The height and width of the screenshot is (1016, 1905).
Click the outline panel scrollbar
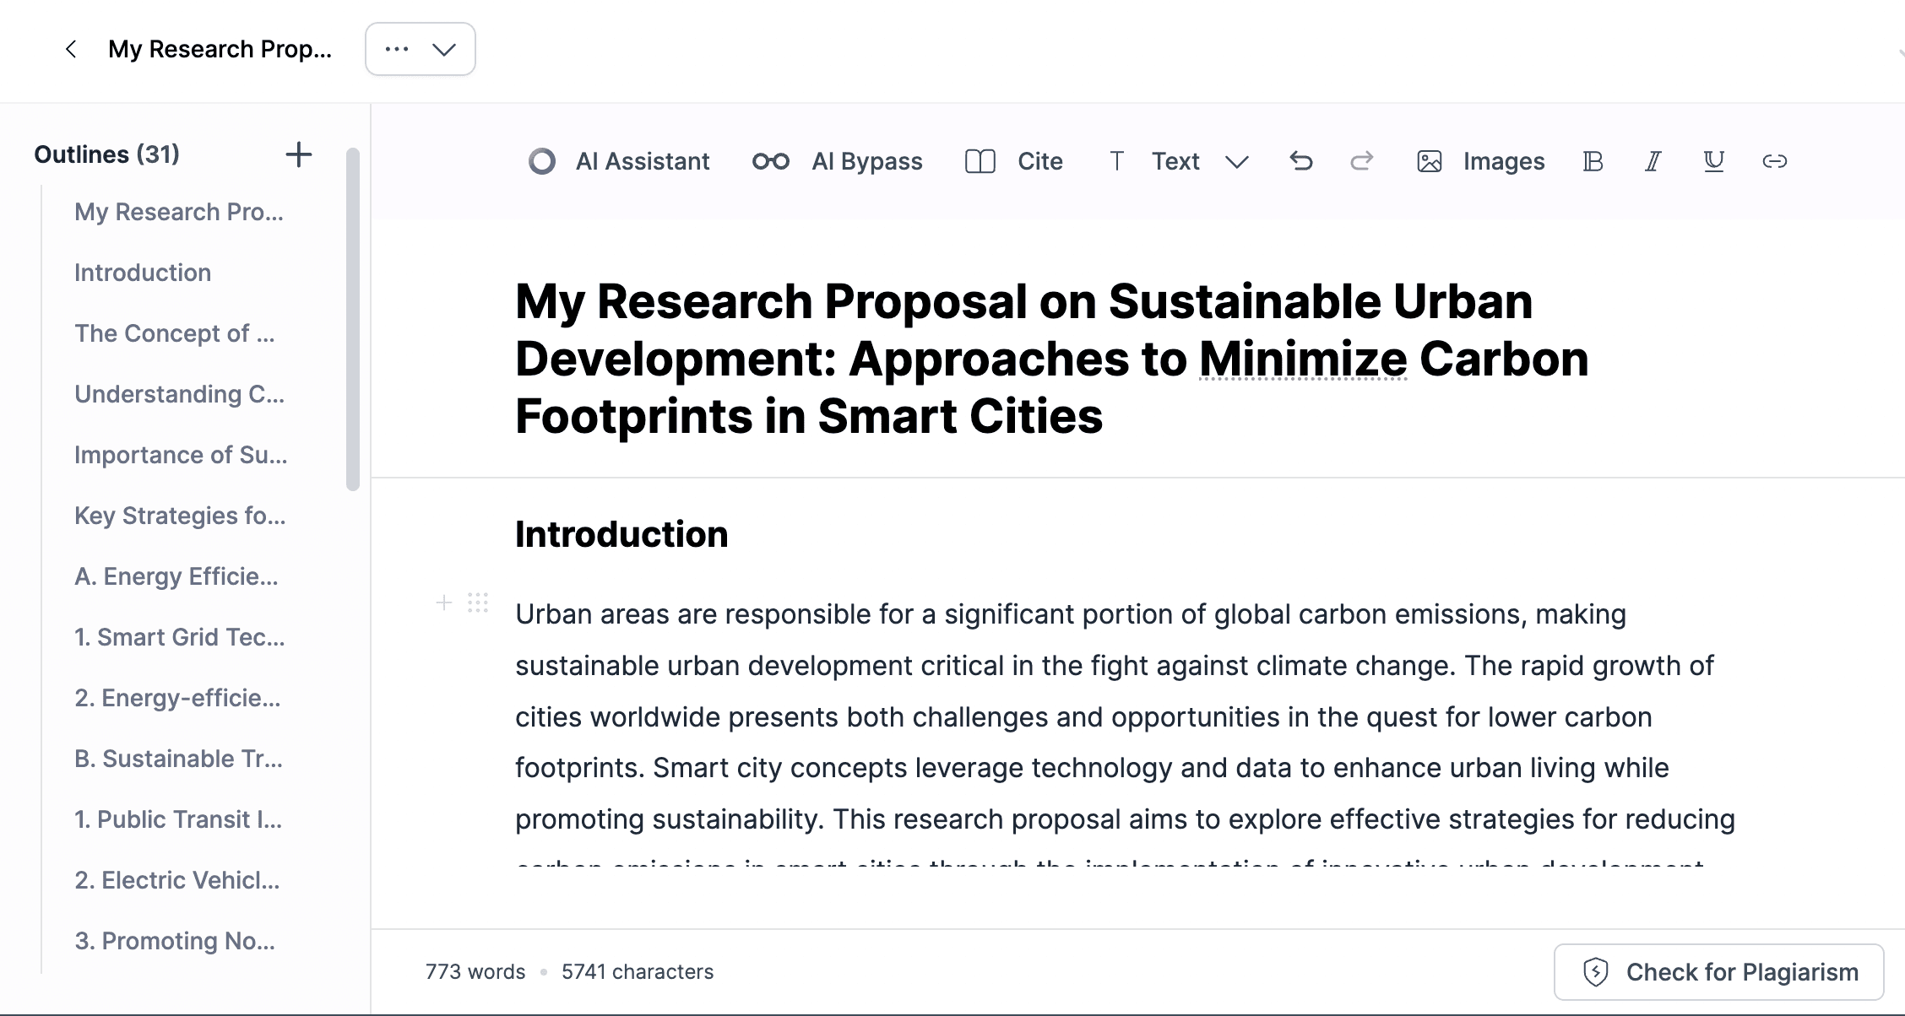[353, 319]
